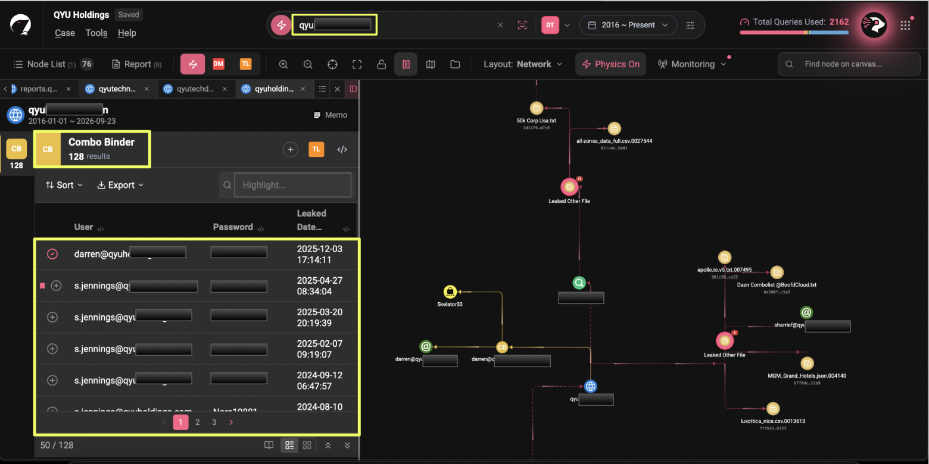Click the folder icon in the toolbar

pos(455,64)
